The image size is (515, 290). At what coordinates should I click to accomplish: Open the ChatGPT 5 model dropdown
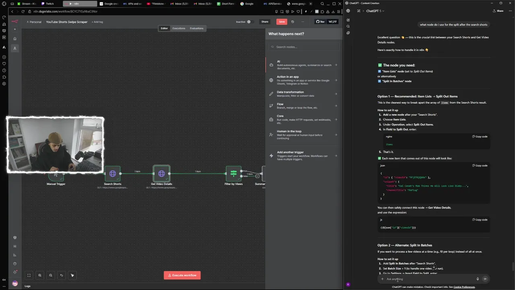click(375, 11)
